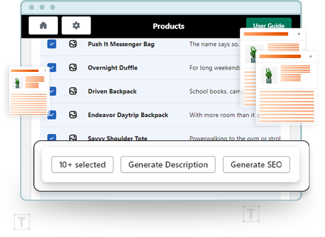
Task: Close the left-side preview card
Action: (45, 71)
